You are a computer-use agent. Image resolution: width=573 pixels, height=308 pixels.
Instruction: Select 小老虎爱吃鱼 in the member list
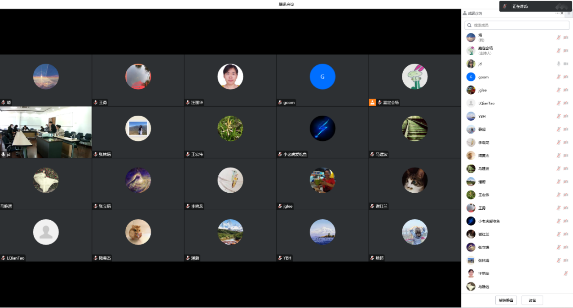489,221
